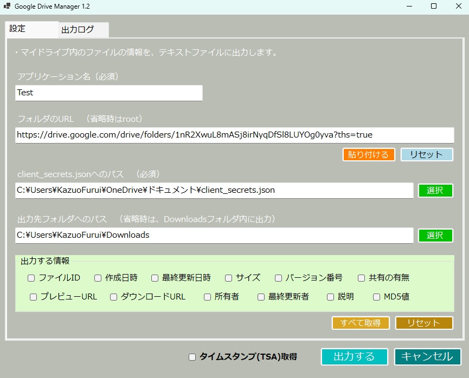Screen dimensions: 469x378
Task: Click the Google Drive Manager app icon in title bar
Action: click(x=7, y=6)
